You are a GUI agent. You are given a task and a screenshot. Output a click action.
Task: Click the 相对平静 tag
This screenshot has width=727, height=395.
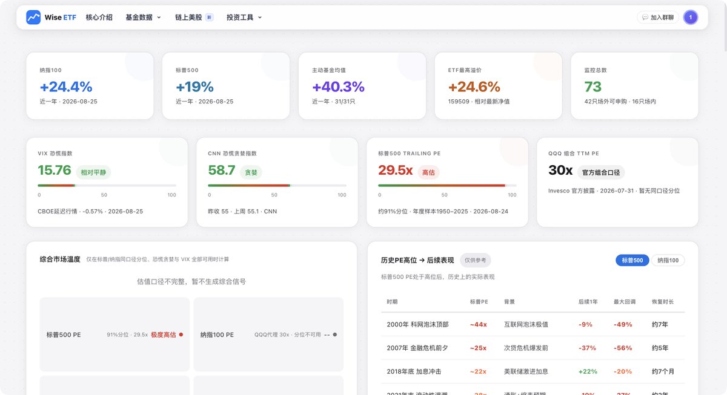click(94, 172)
